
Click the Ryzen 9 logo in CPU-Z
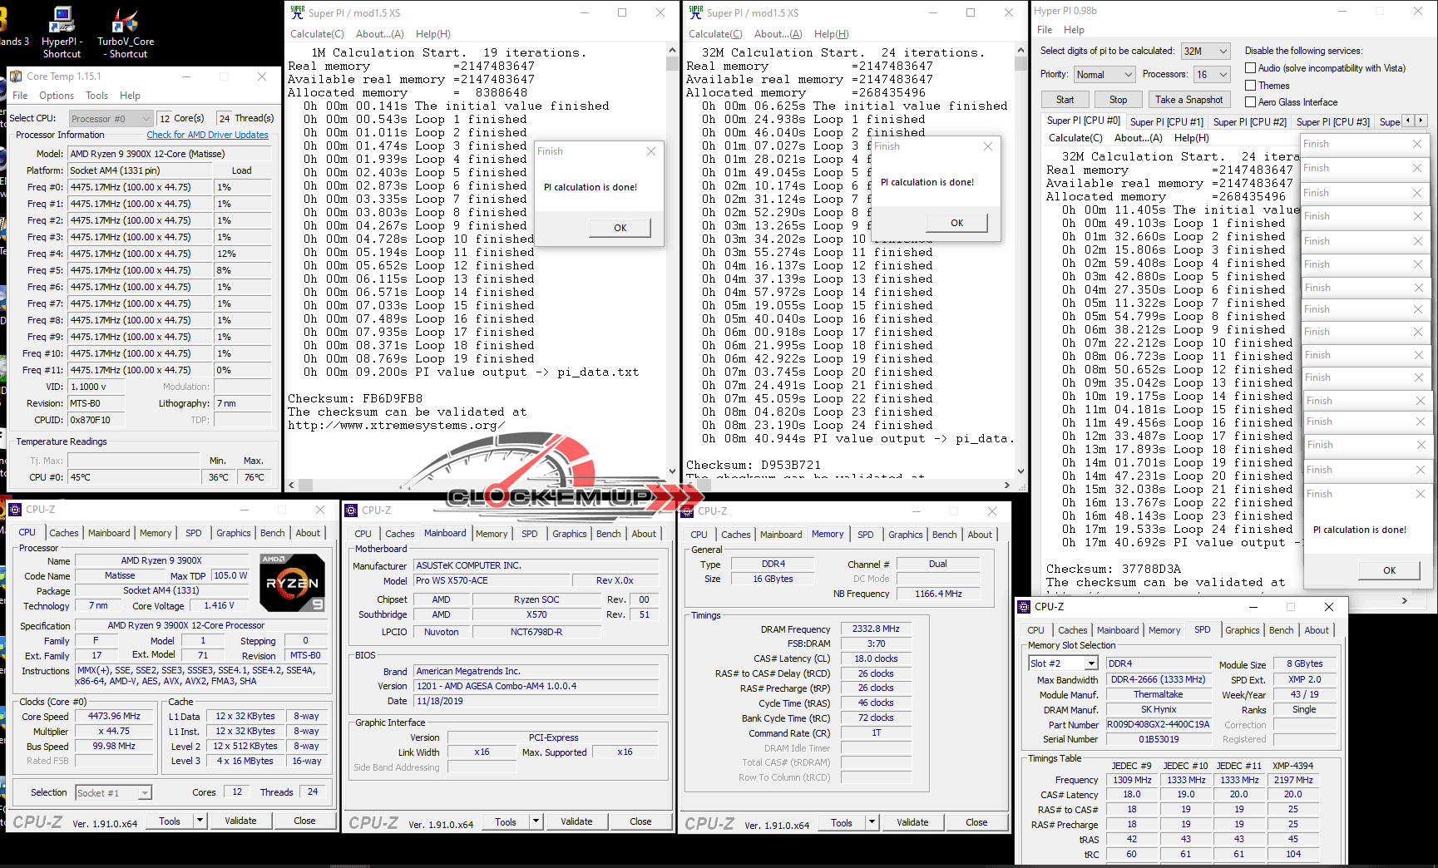(292, 582)
